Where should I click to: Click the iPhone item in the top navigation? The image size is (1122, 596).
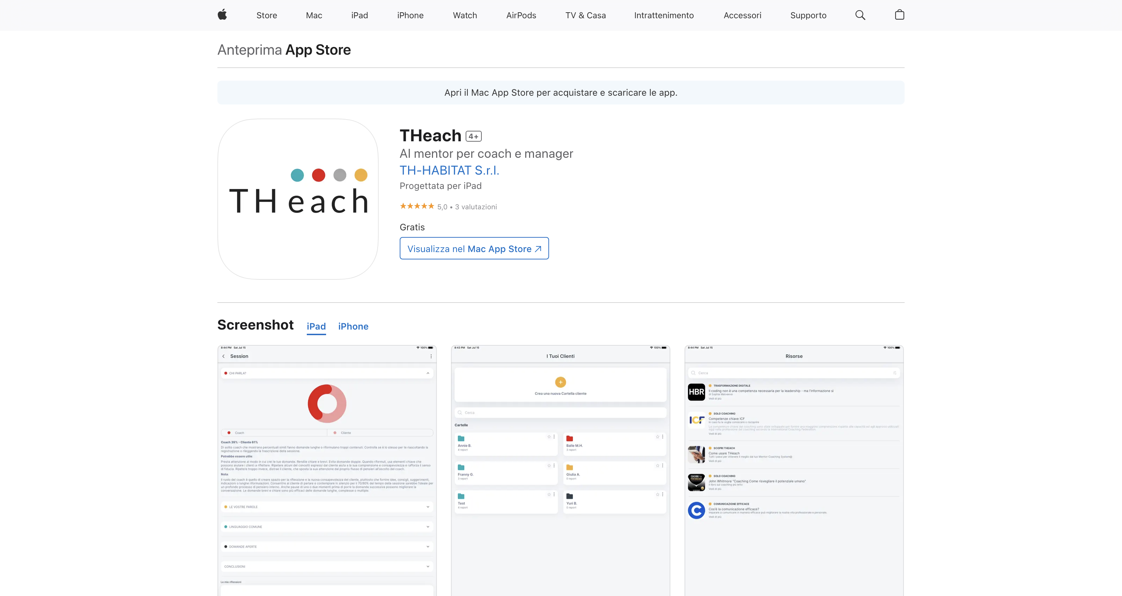410,15
